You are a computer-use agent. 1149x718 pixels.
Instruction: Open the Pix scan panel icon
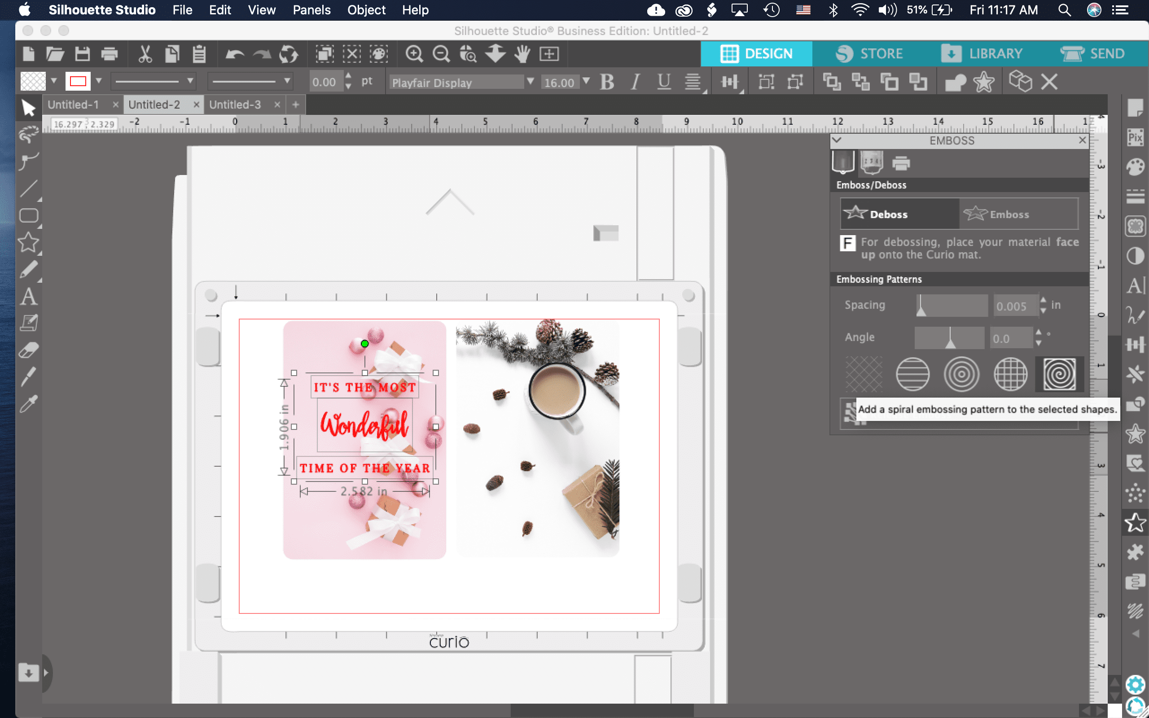[1135, 138]
